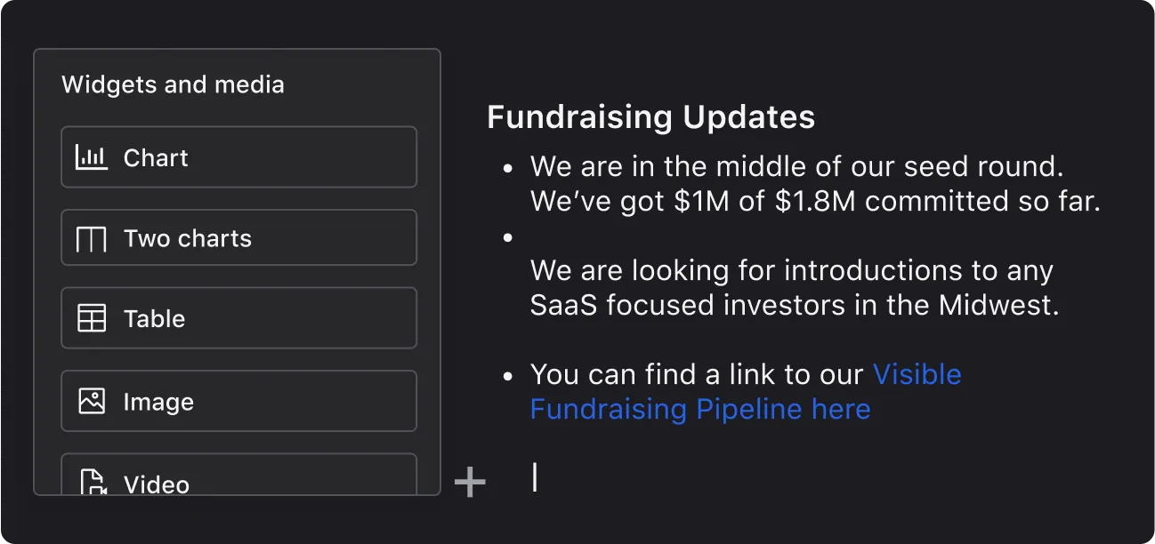Click the Table grid icon
The image size is (1155, 544).
coord(92,318)
